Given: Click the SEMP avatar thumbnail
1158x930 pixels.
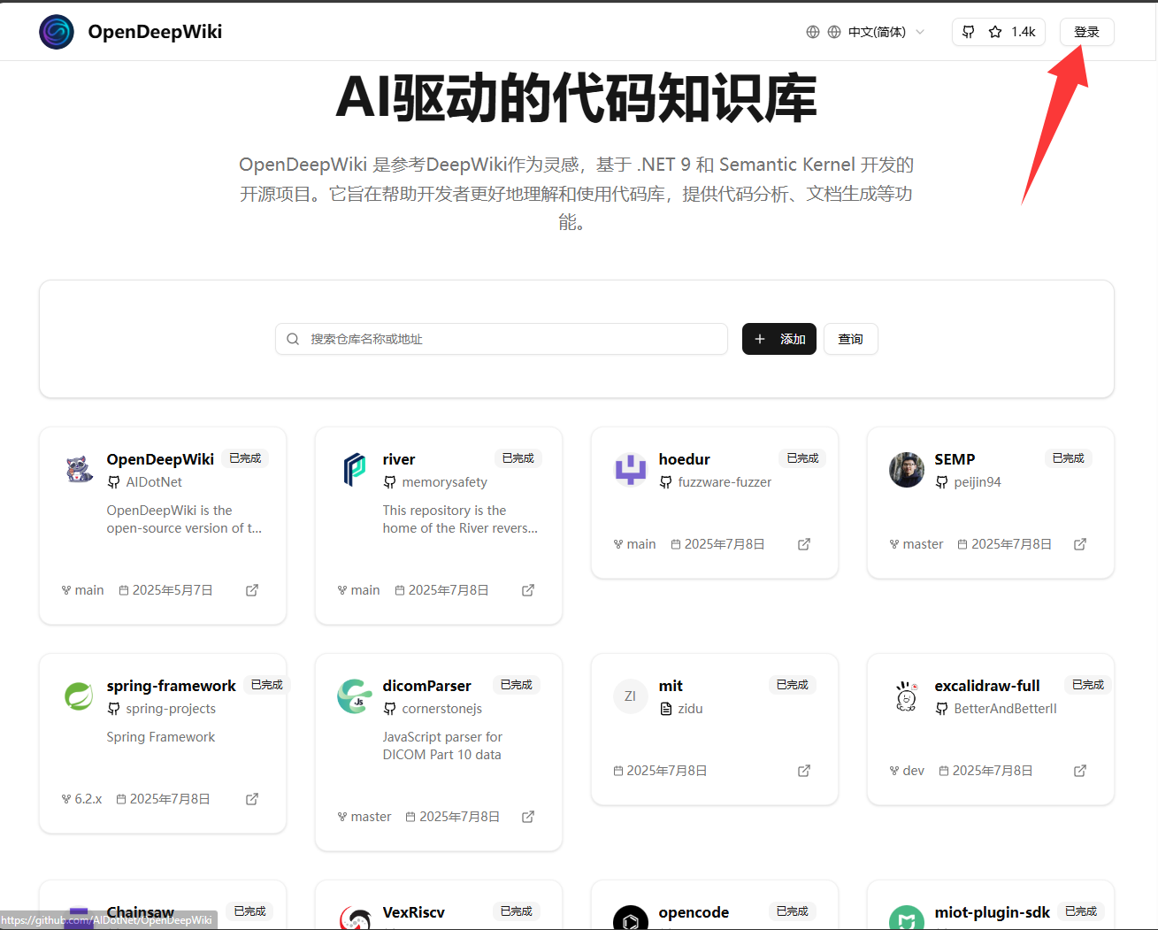Looking at the screenshot, I should (906, 470).
